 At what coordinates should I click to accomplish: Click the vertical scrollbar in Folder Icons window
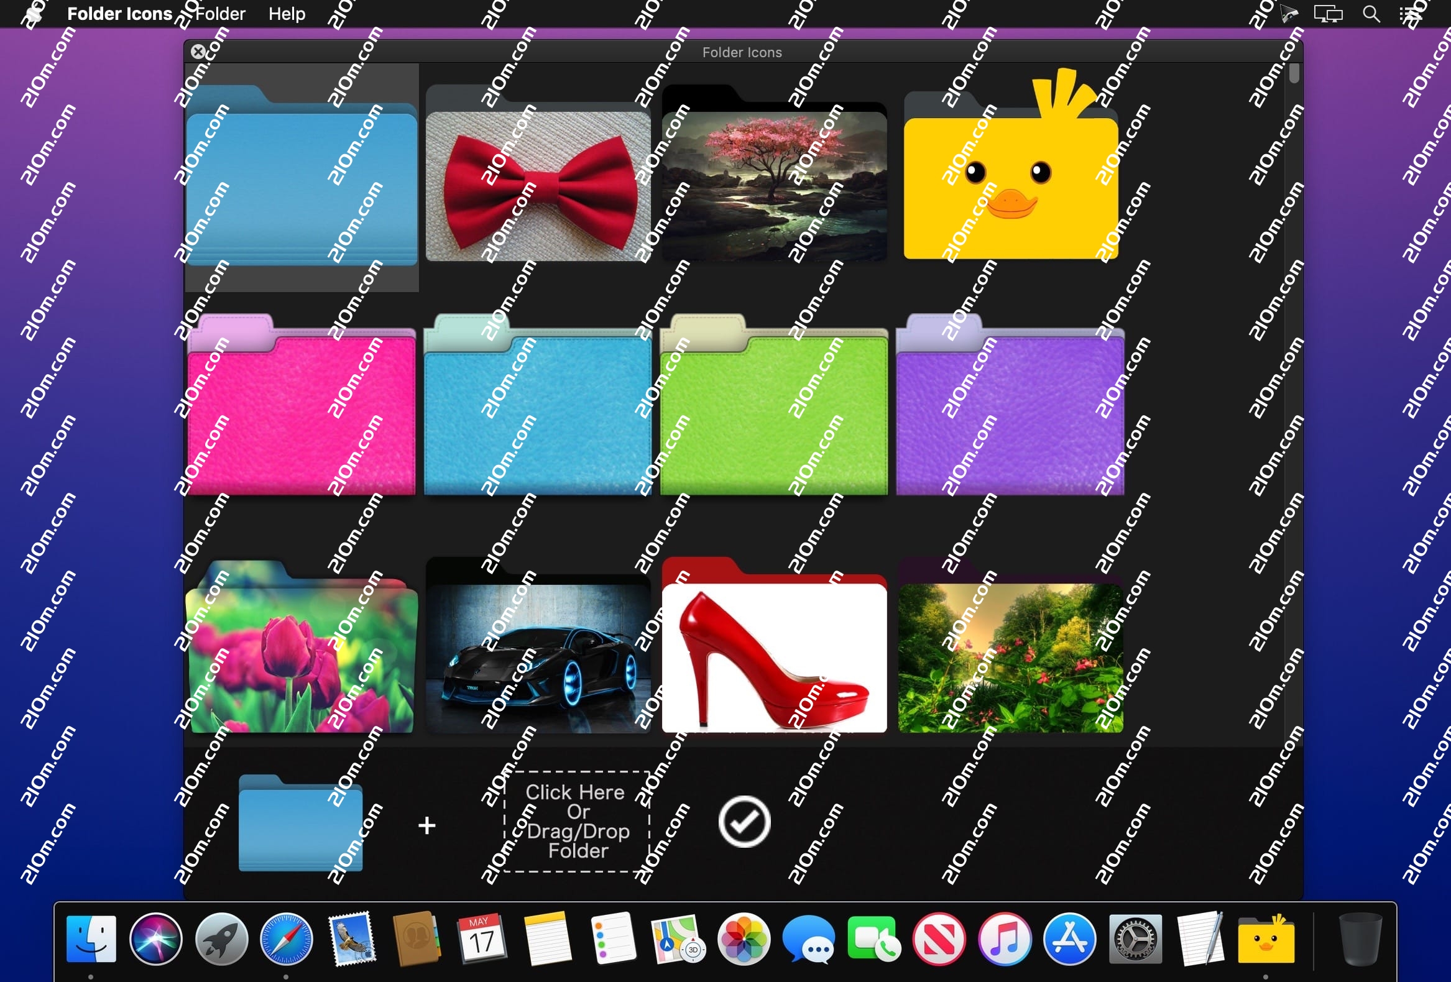(1294, 73)
